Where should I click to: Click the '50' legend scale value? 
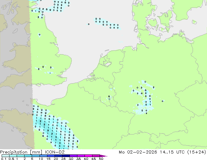[x=101, y=159]
